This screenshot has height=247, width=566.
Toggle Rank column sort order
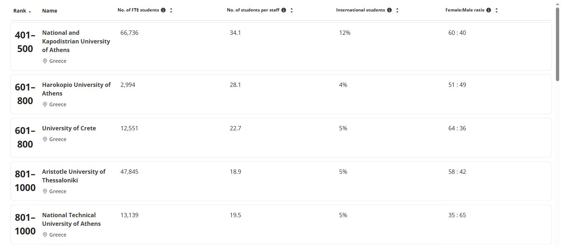[22, 11]
